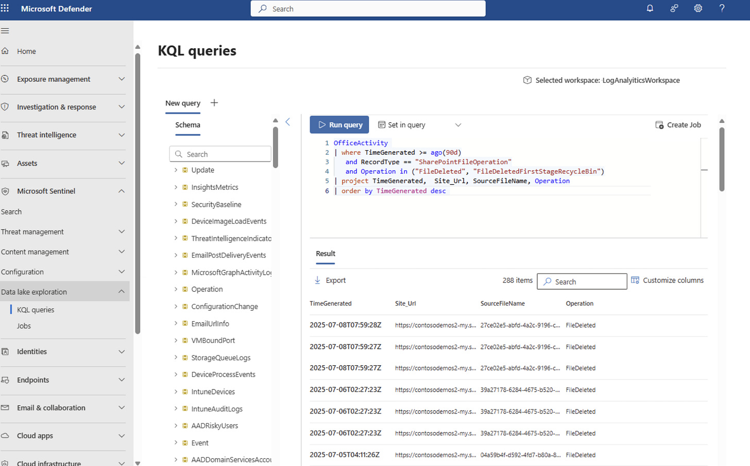
Task: Click the top Microsoft Defender search box
Action: coord(368,9)
